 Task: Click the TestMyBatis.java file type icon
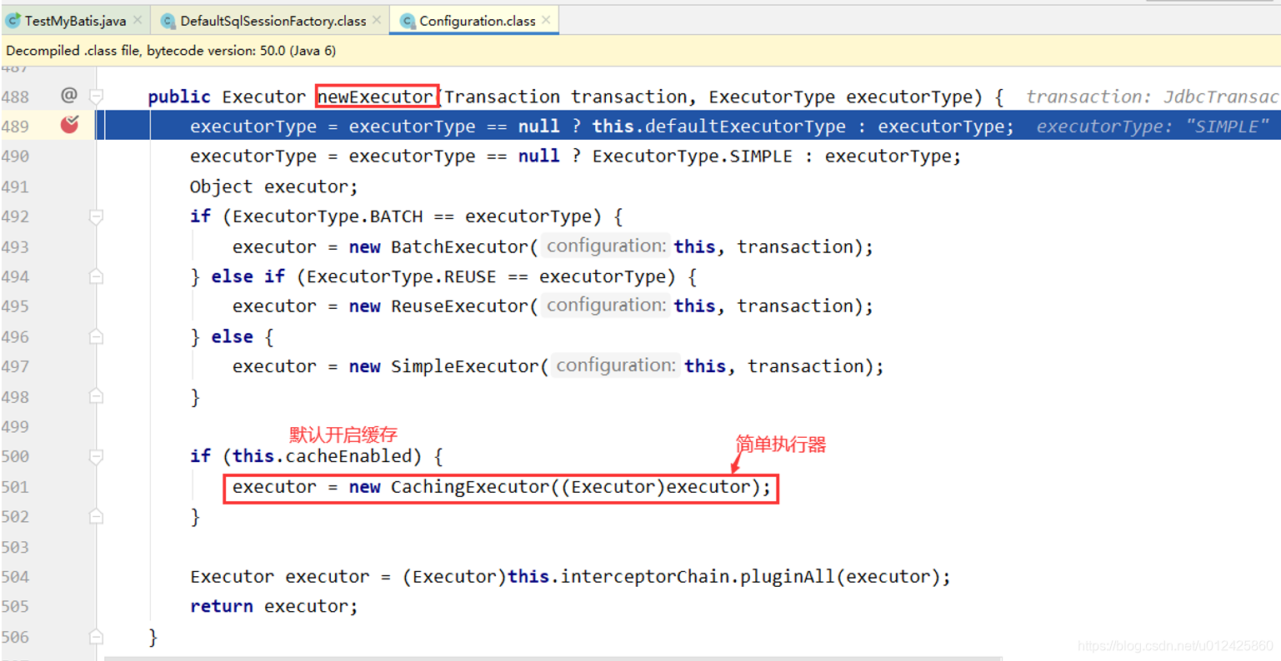click(13, 20)
